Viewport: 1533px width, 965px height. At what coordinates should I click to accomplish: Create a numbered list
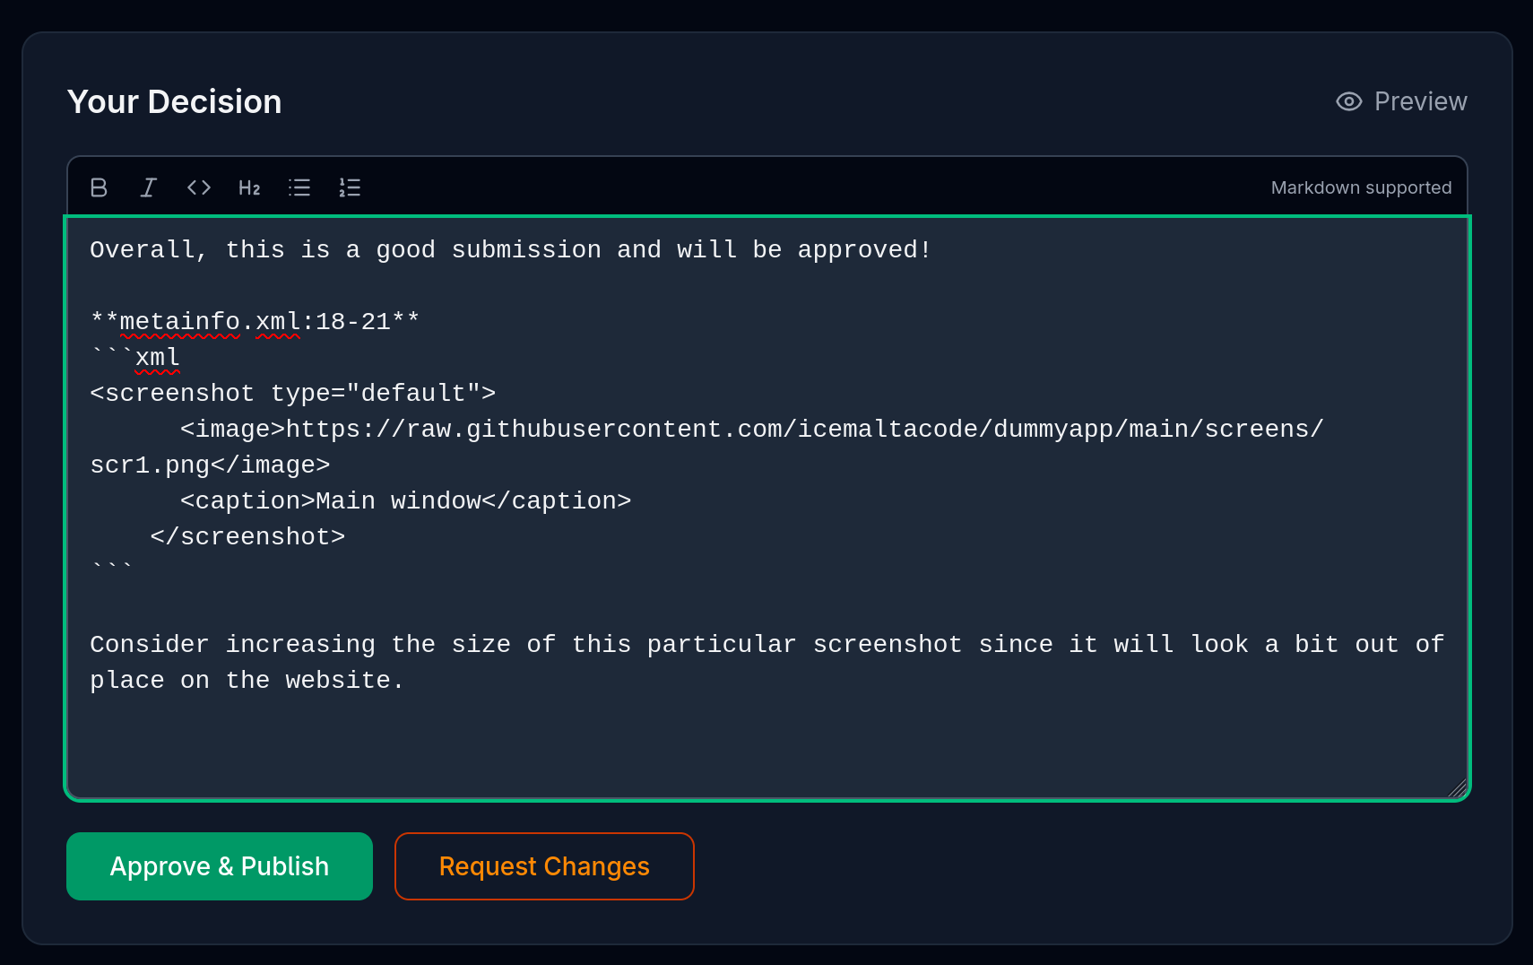tap(350, 187)
